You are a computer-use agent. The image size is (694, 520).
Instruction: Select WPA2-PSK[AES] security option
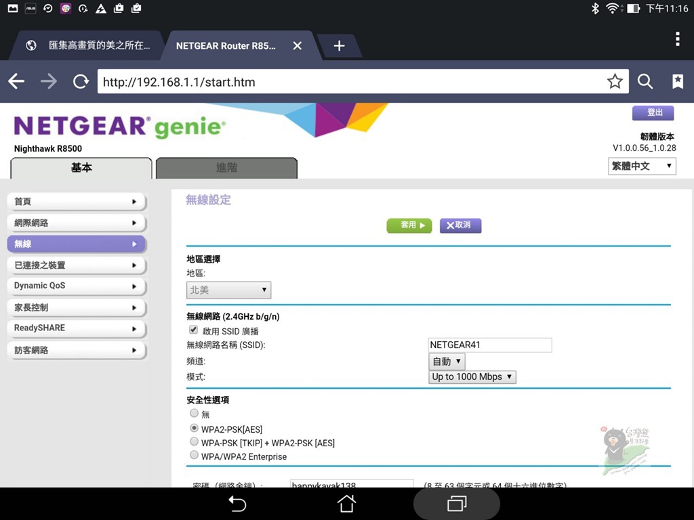pos(194,428)
